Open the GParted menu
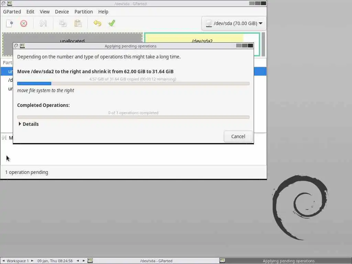This screenshot has width=352, height=264. click(12, 12)
